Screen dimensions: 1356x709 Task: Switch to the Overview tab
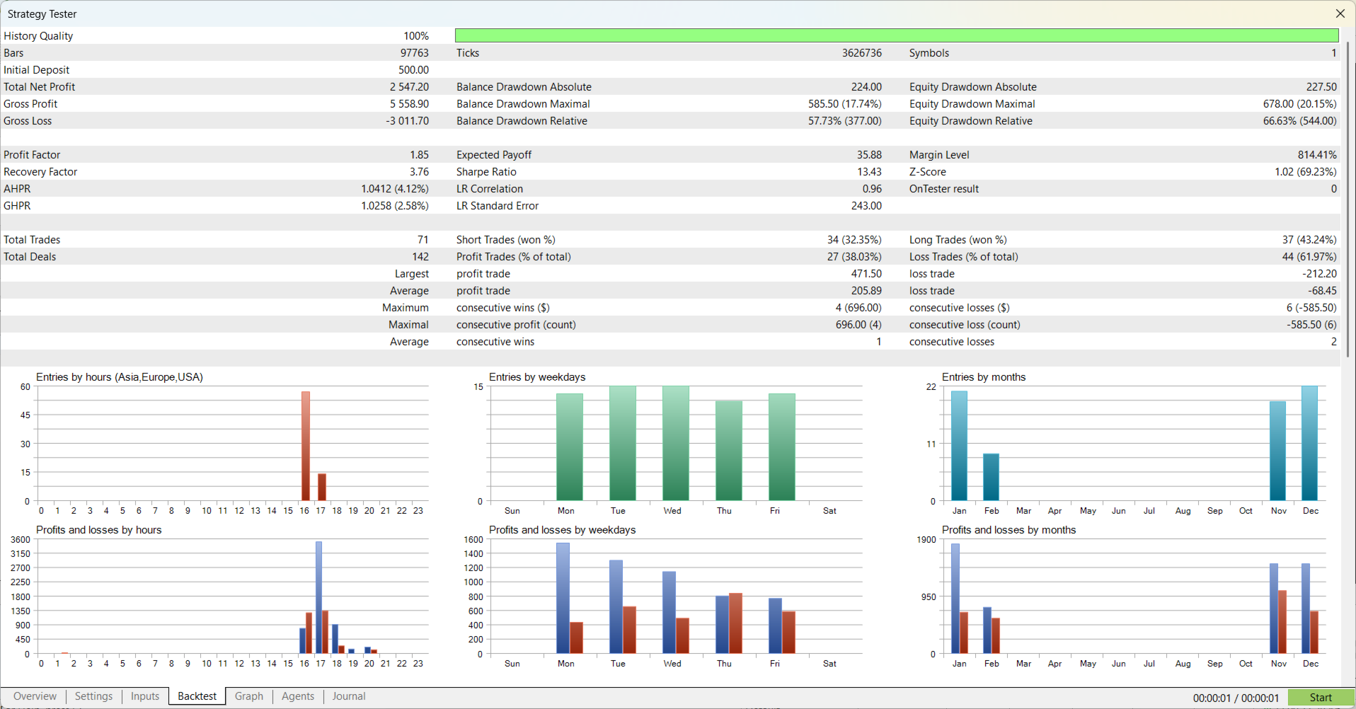(35, 696)
